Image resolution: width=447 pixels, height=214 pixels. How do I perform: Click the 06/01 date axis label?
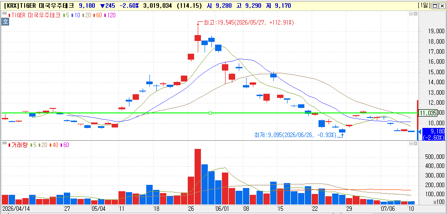(222, 209)
